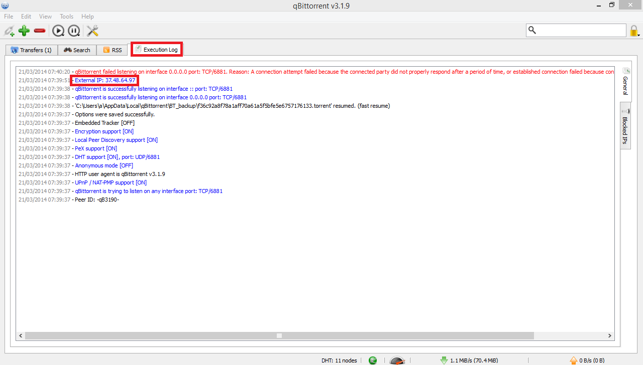Click the red minus delete torrent icon
Screen dimensions: 643x365
tap(40, 31)
